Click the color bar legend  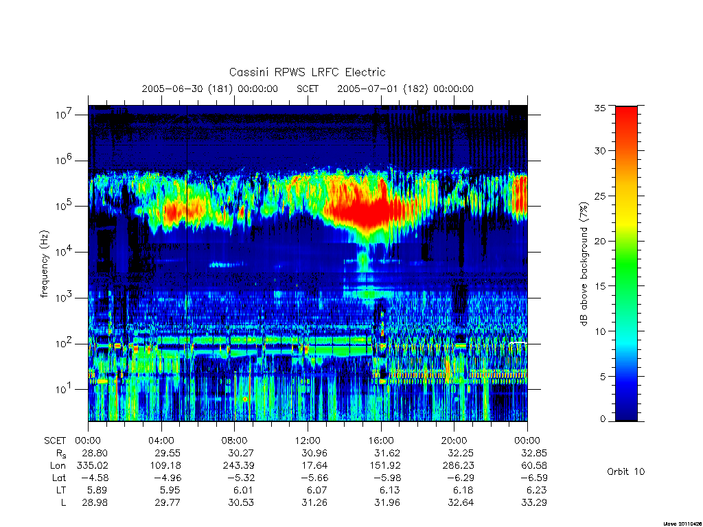pos(626,263)
